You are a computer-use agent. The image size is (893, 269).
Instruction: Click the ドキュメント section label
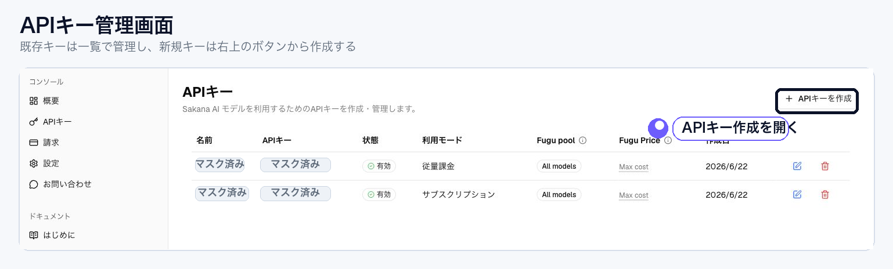tap(50, 216)
